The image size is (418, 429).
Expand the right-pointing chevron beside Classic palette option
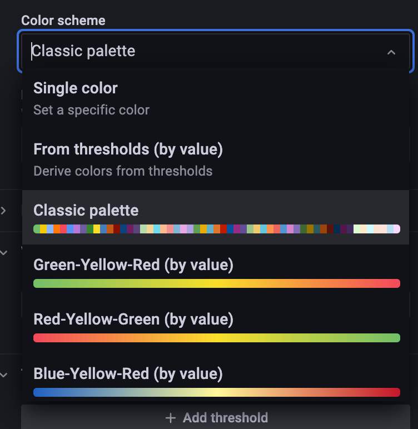[x=3, y=211]
